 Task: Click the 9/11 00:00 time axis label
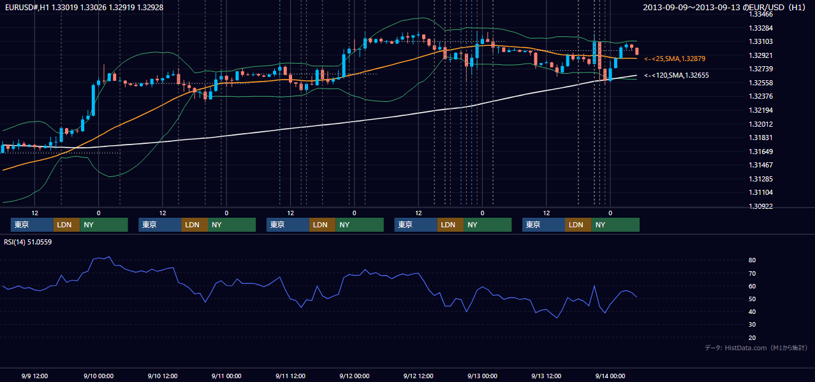point(226,376)
